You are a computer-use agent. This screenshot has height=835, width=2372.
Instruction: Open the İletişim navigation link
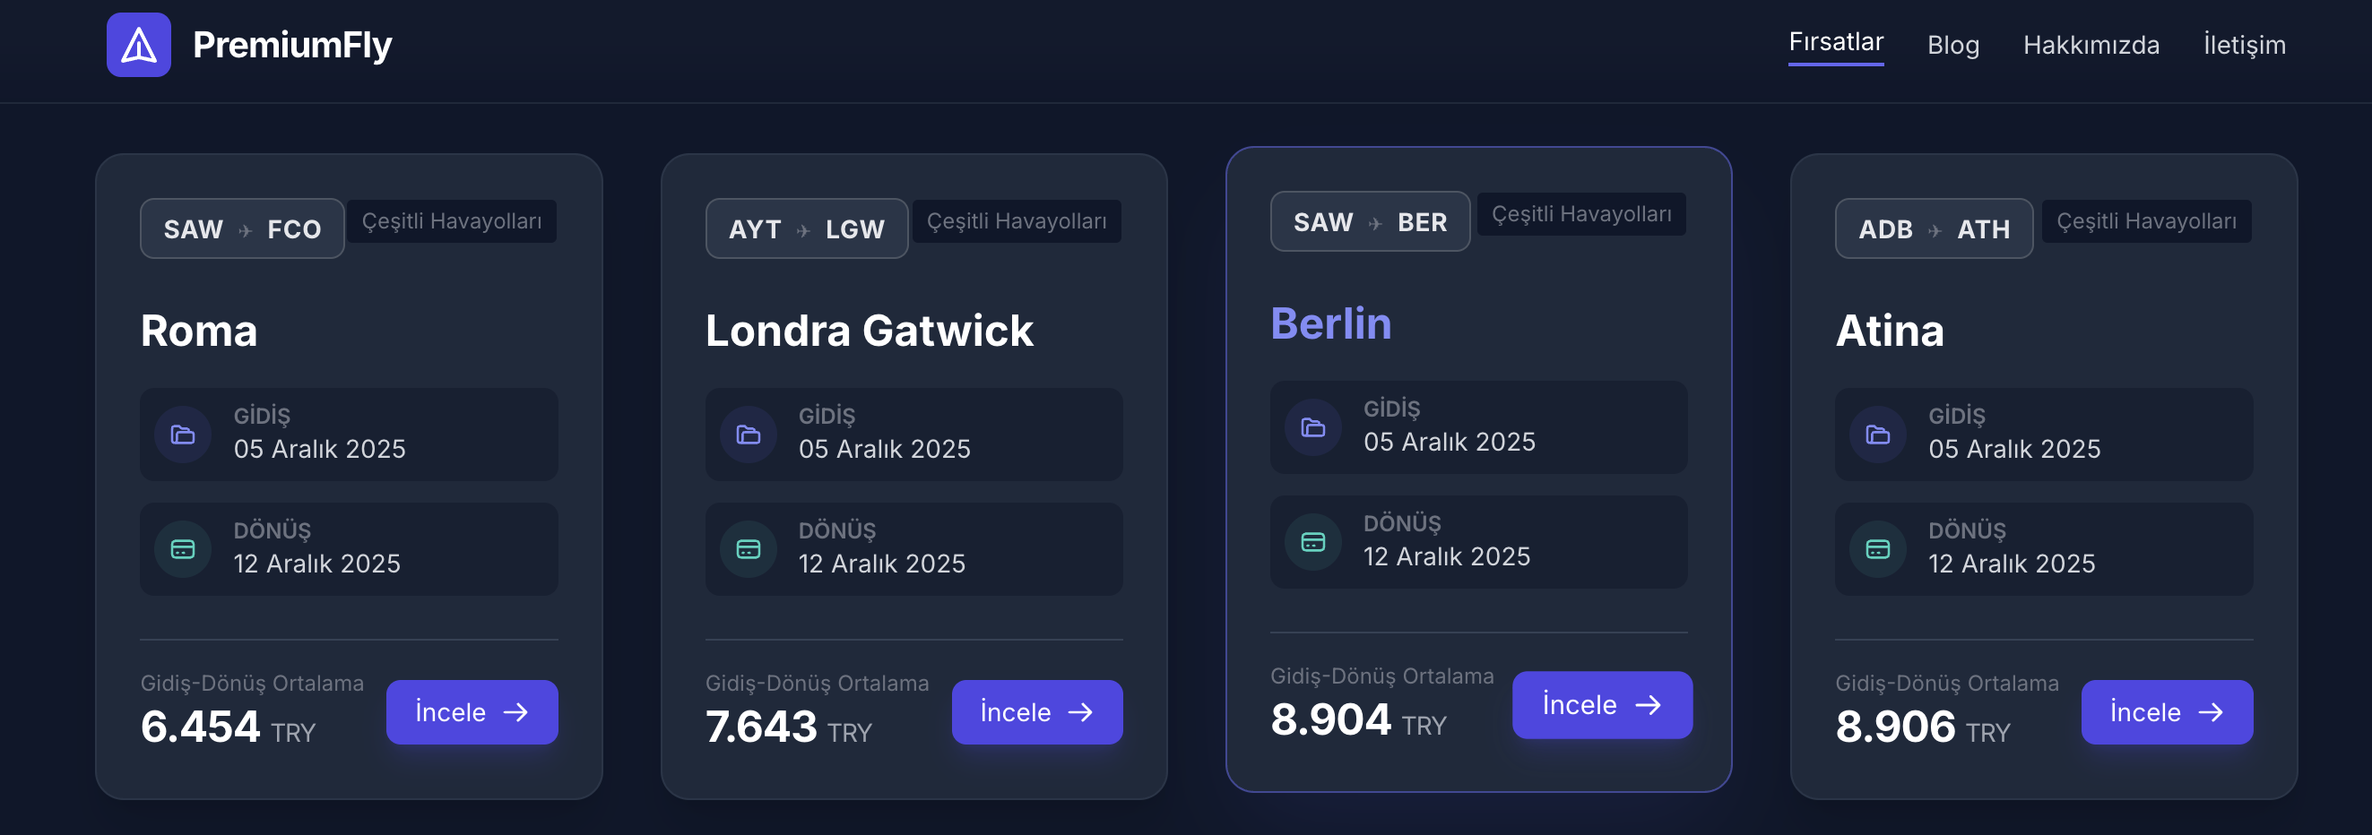(2244, 44)
